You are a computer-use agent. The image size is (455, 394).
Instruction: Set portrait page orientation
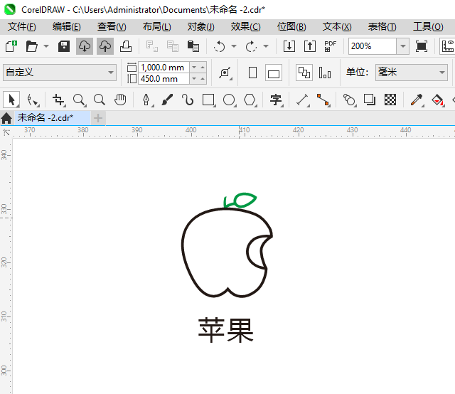253,73
